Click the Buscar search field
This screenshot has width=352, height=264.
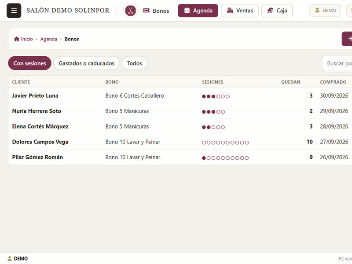tap(337, 63)
